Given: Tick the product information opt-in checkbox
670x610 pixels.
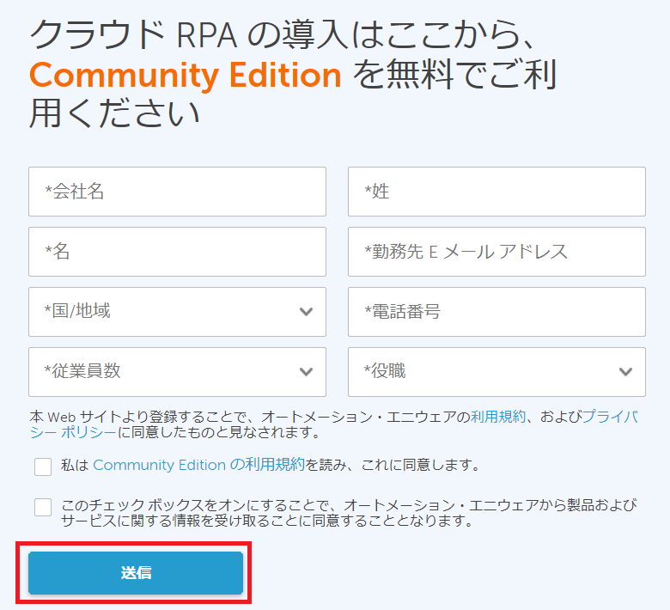Looking at the screenshot, I should click(43, 507).
